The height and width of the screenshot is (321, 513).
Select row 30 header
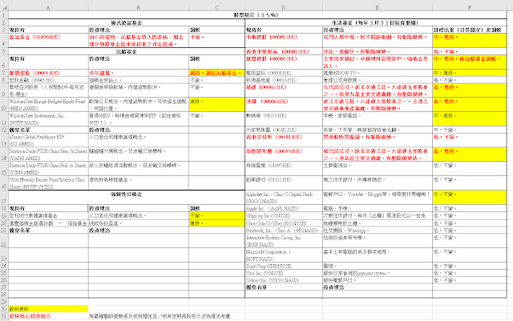coord(4,308)
